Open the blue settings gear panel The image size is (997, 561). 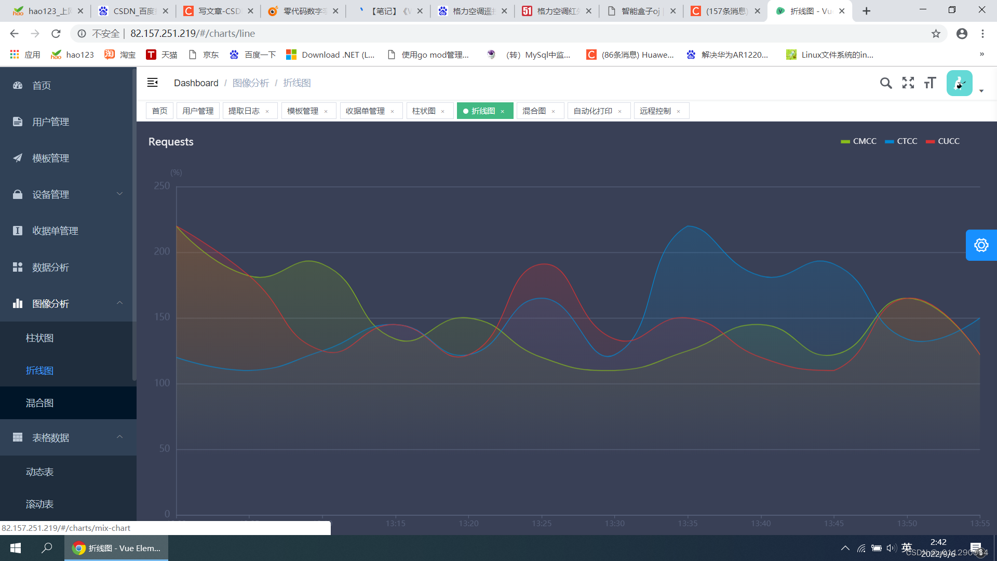click(x=981, y=245)
